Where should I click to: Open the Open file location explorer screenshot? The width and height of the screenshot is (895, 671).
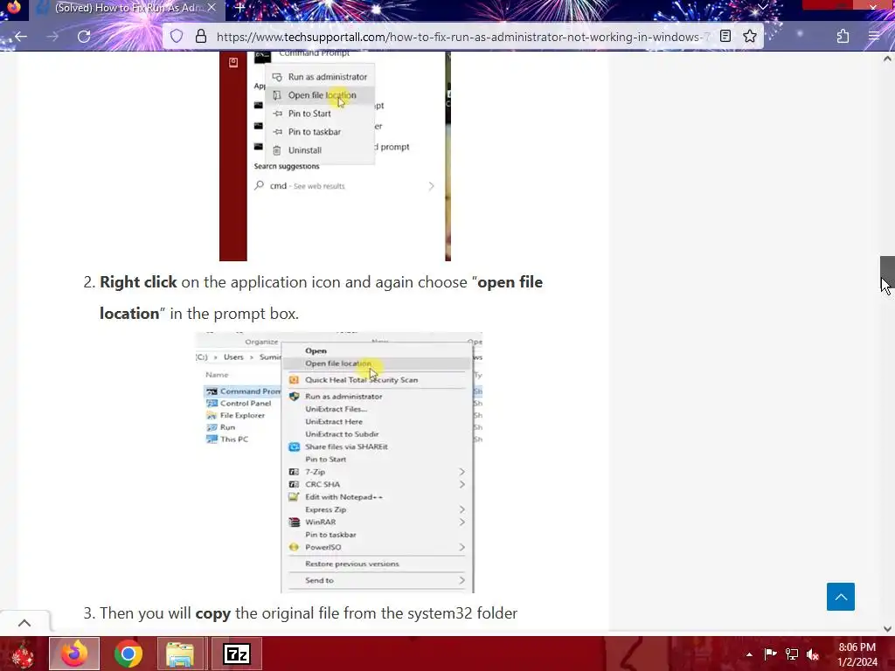point(338,463)
